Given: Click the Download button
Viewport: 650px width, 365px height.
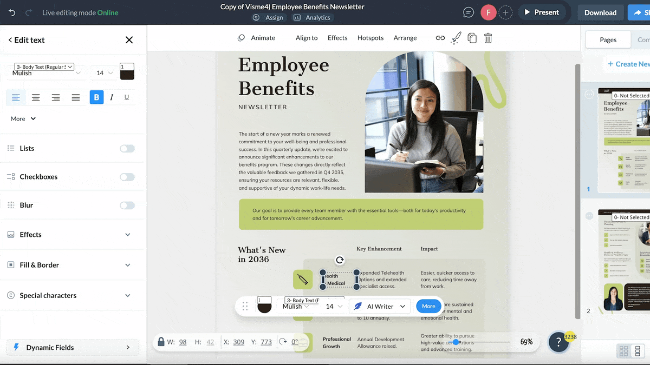Looking at the screenshot, I should pos(600,12).
